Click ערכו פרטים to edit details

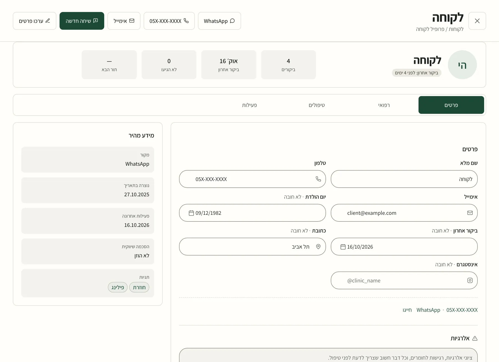[x=35, y=21]
